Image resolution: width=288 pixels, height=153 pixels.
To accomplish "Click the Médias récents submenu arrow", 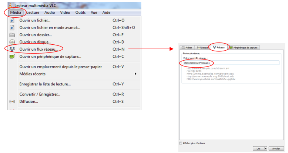I will pos(135,74).
